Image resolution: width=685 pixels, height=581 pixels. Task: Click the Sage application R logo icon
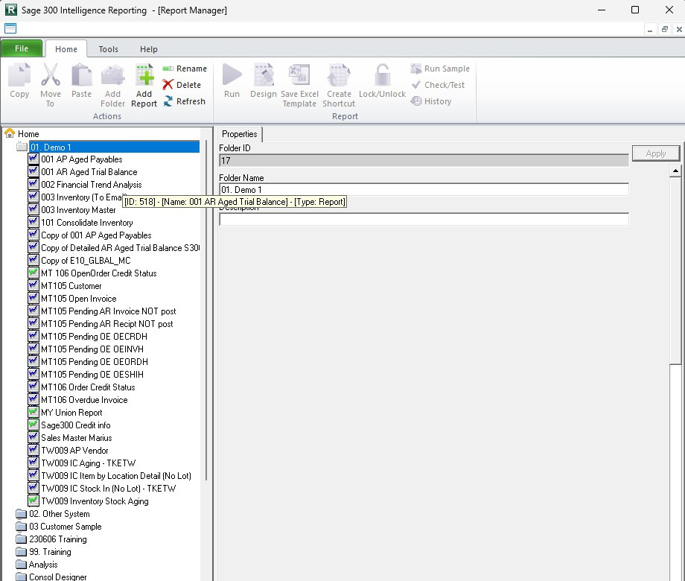tap(11, 10)
